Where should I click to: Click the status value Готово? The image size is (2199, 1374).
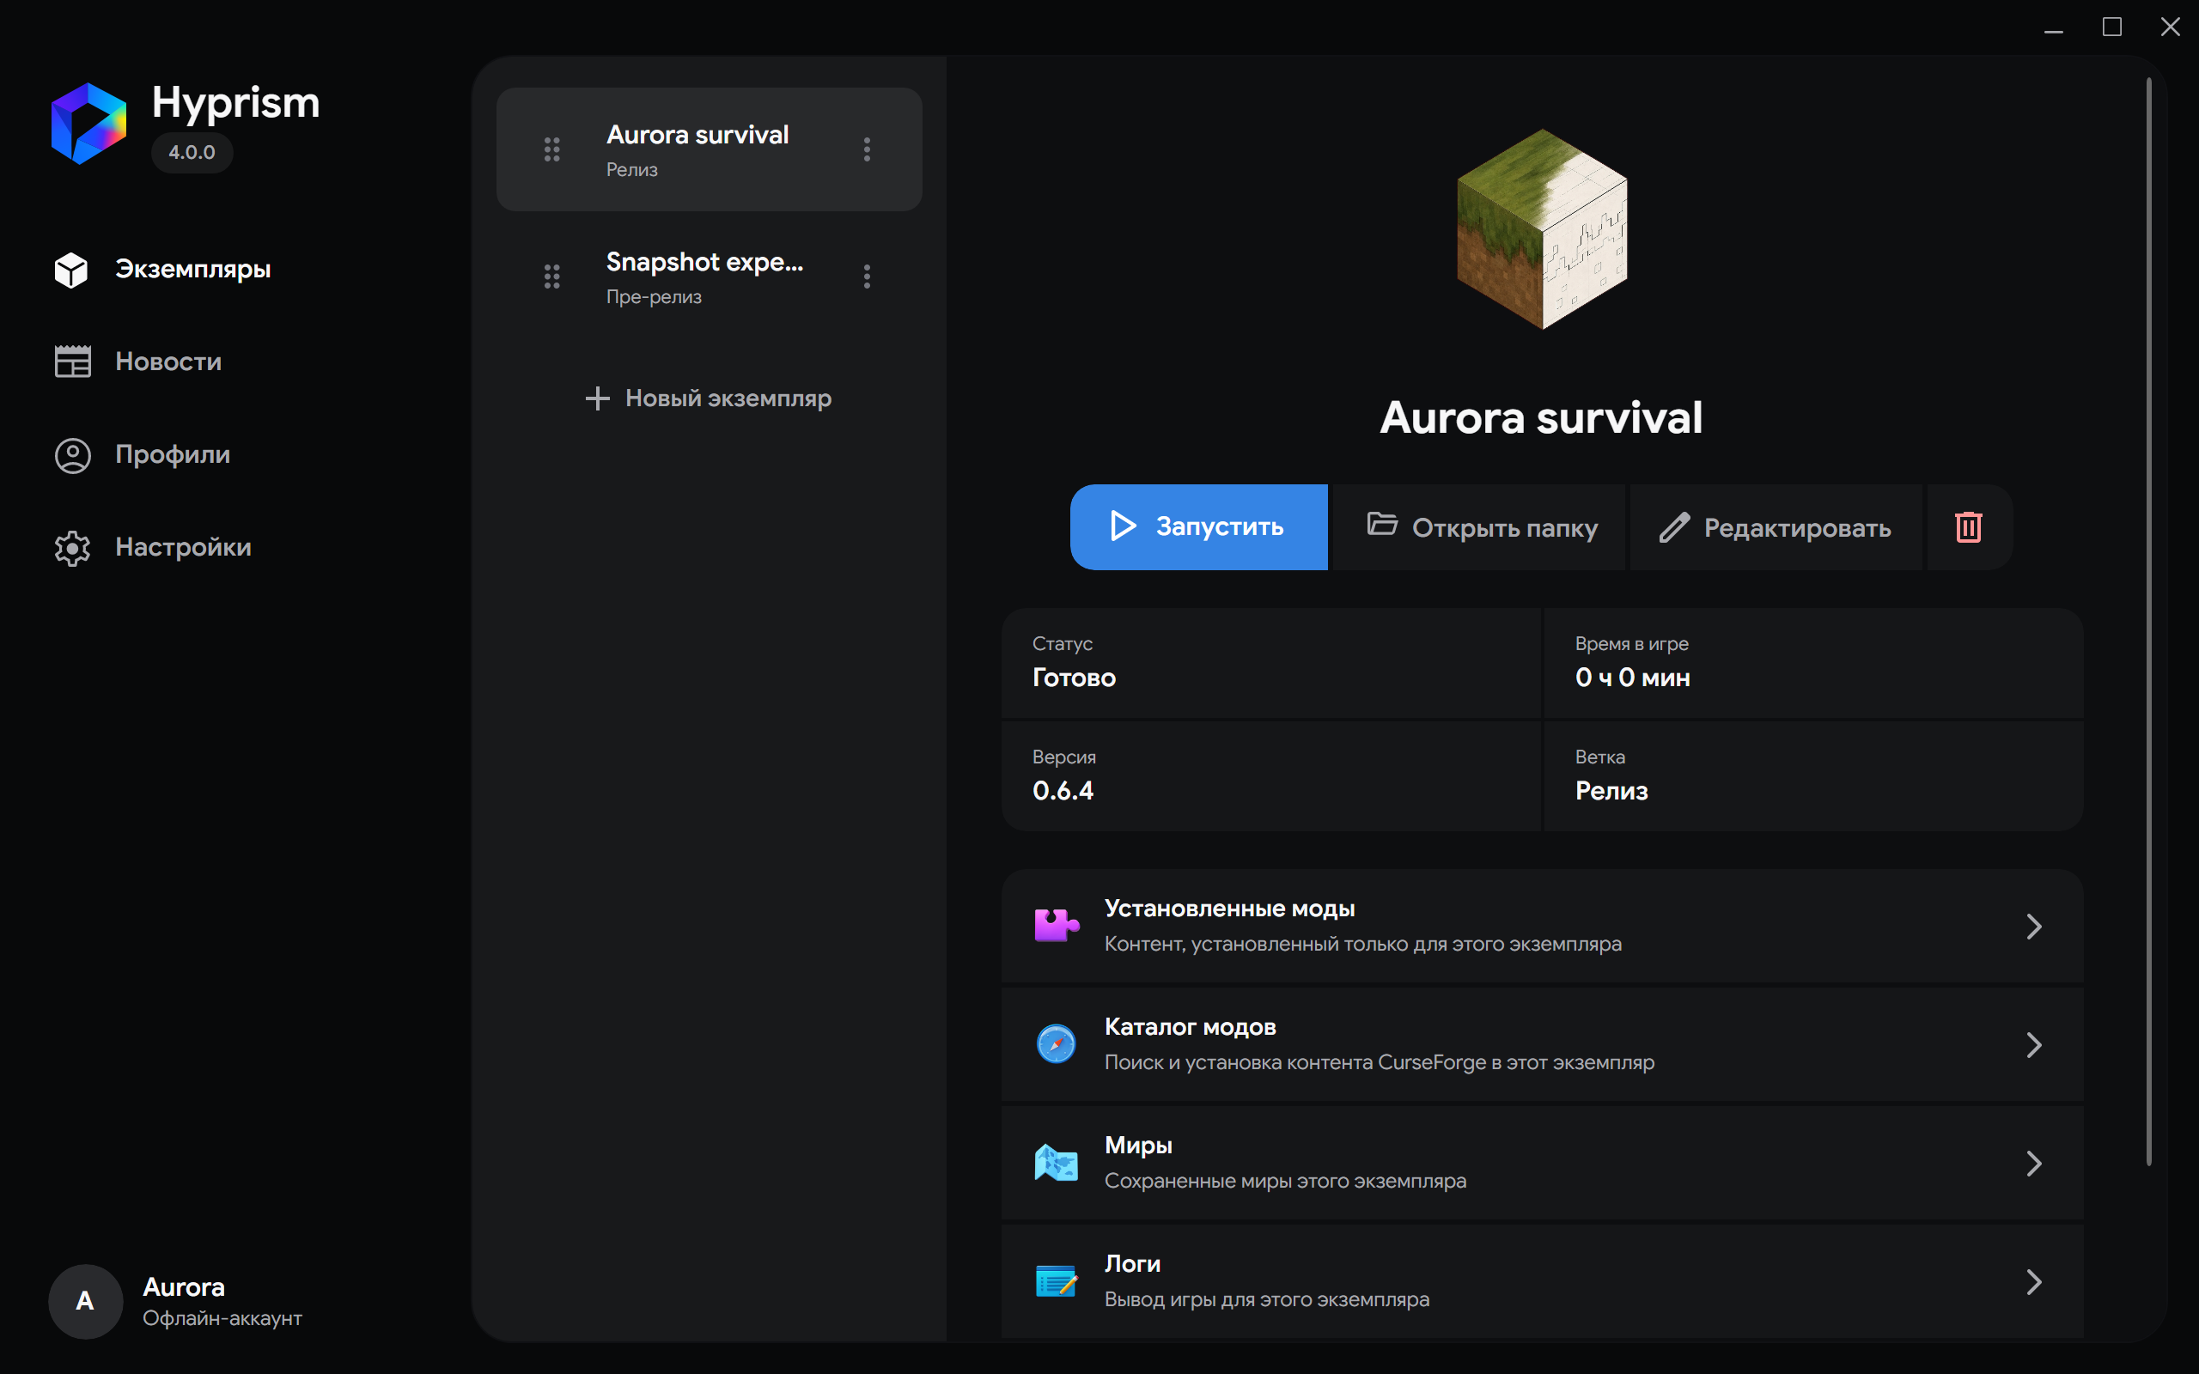click(1074, 678)
